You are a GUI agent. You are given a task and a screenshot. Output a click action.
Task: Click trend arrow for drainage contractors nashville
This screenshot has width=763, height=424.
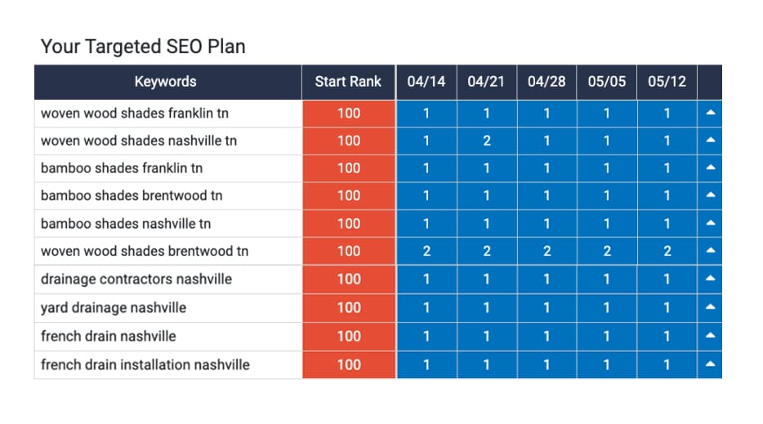[x=710, y=279]
